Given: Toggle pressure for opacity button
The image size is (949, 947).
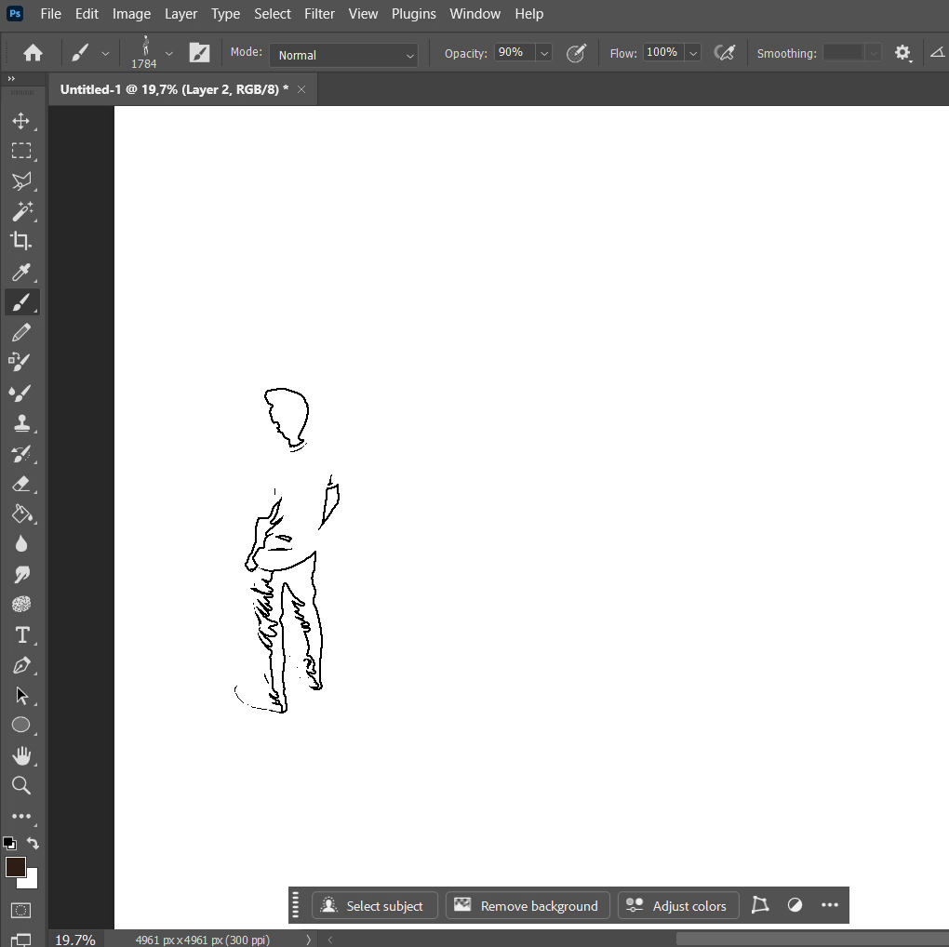Looking at the screenshot, I should [576, 53].
